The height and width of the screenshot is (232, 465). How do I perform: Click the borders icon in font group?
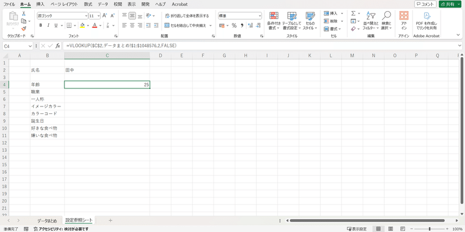tap(69, 25)
